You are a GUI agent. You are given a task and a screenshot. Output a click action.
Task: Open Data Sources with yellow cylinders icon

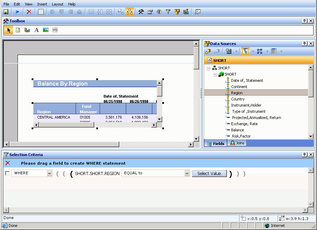(177, 12)
